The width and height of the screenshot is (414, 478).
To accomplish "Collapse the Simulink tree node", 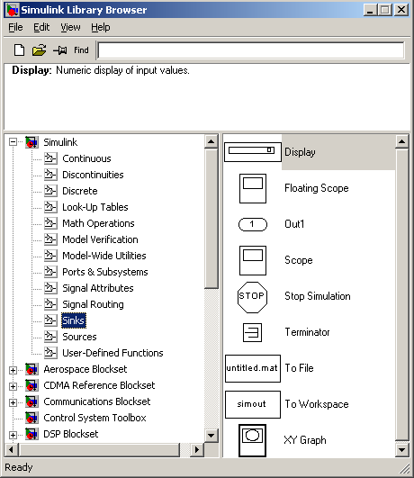I will tap(13, 142).
